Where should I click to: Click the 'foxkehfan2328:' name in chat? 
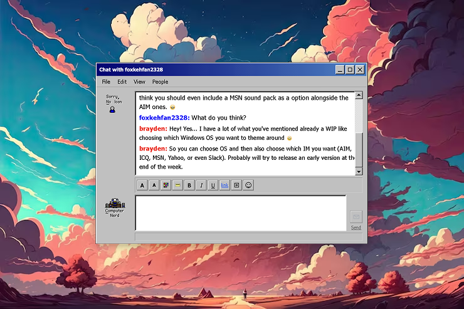[x=164, y=118]
